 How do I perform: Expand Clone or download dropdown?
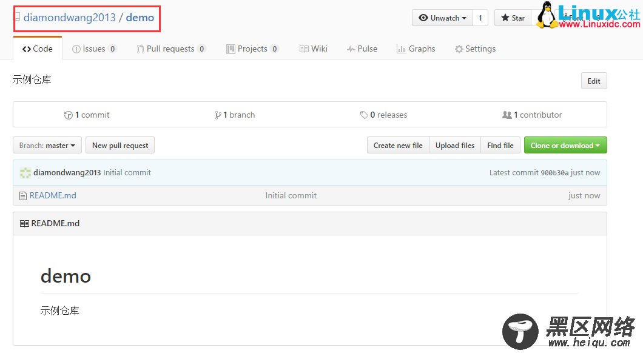point(565,145)
